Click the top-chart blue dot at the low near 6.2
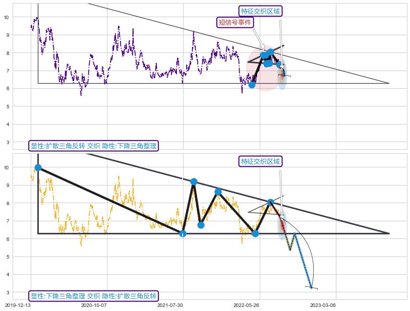 tap(252, 85)
